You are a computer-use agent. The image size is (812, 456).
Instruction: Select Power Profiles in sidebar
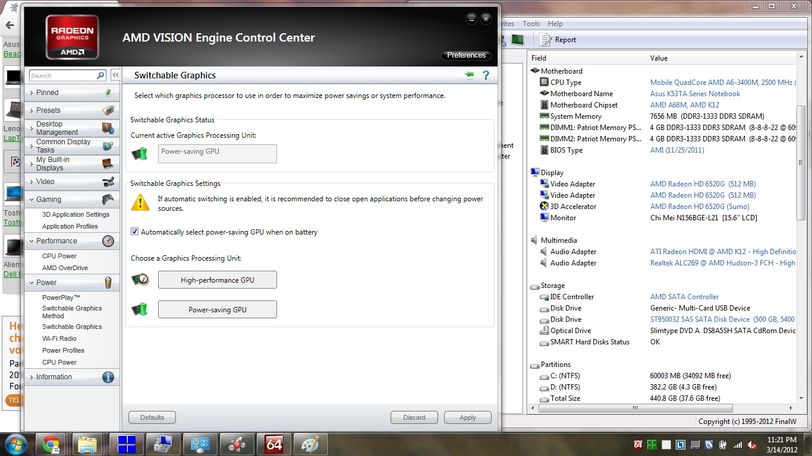[x=63, y=350]
